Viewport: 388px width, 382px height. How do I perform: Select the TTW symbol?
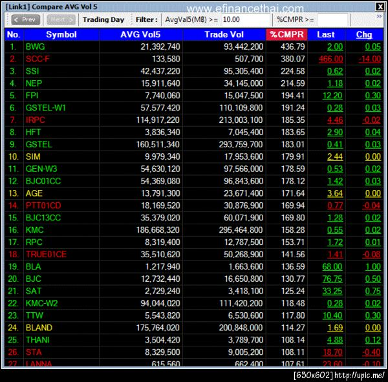tap(34, 315)
